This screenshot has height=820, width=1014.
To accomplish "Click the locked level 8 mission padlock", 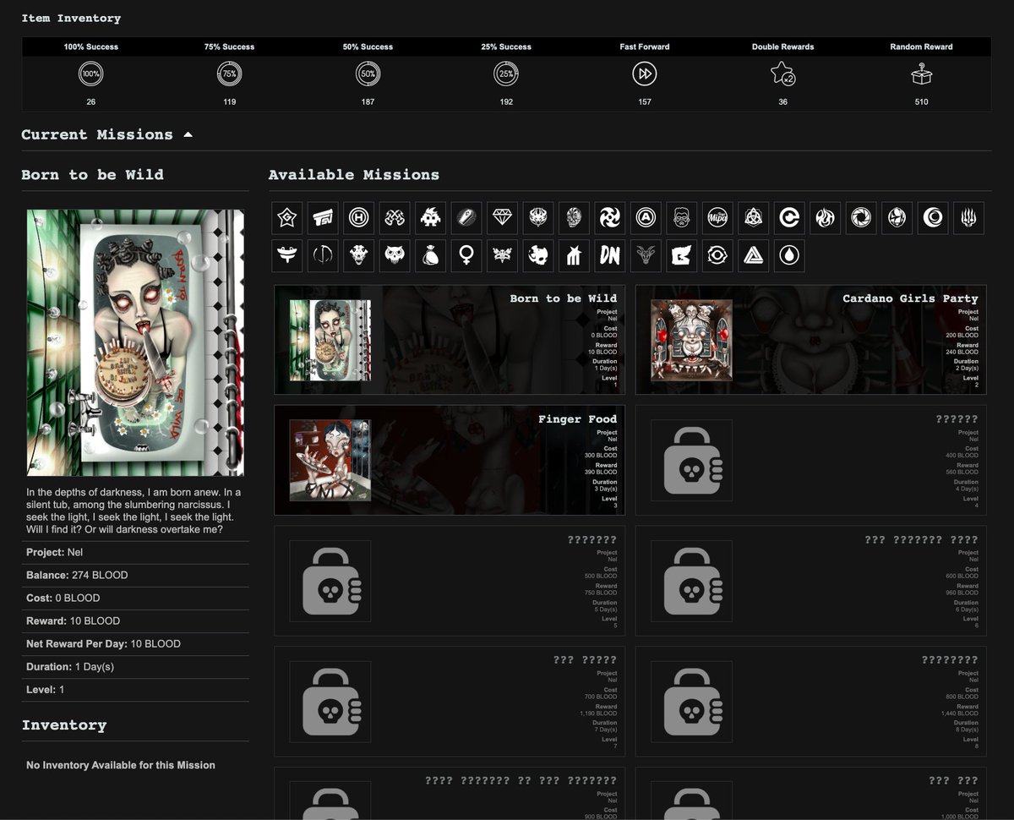I will click(x=692, y=702).
